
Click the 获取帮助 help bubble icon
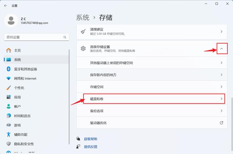click(78, 139)
